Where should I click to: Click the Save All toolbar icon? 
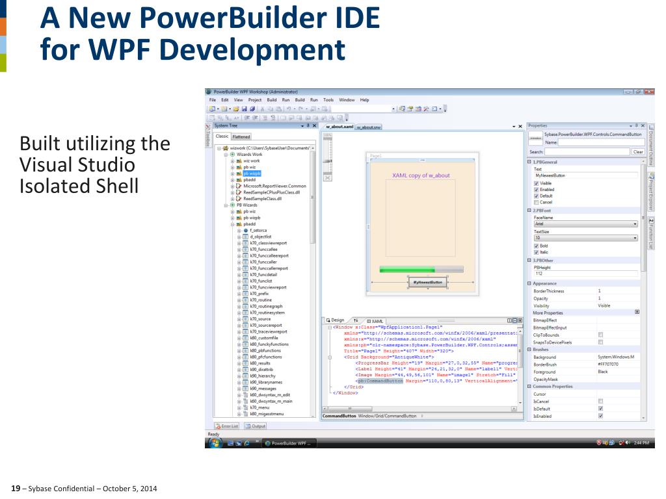point(252,109)
